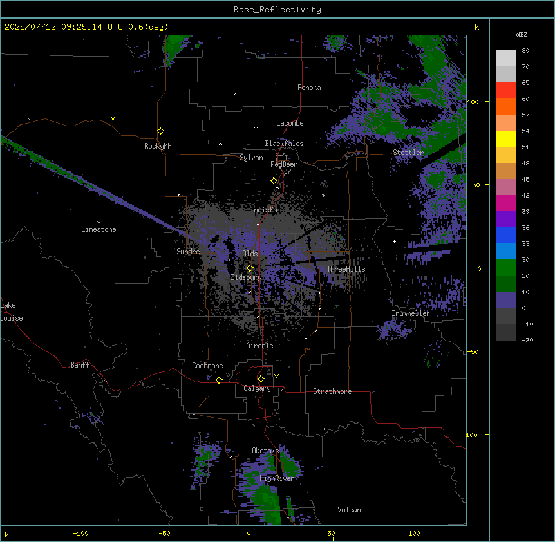Pick the orange 57–60 dBZ legend swatch
Screen dimensions: 555x542
[x=506, y=106]
